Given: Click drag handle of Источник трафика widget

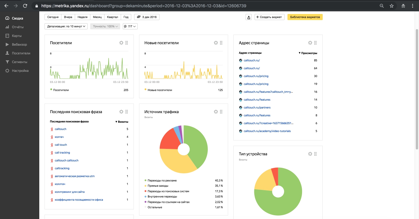Looking at the screenshot, I should click(221, 112).
